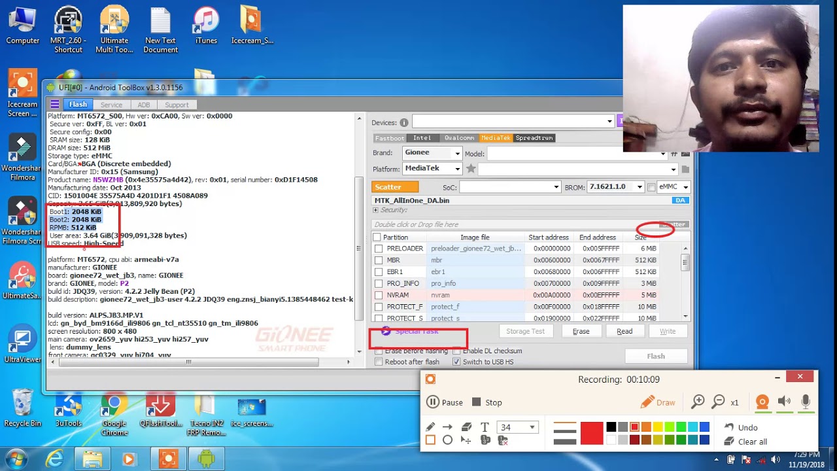The height and width of the screenshot is (471, 837).
Task: Click the Read button
Action: 624,331
